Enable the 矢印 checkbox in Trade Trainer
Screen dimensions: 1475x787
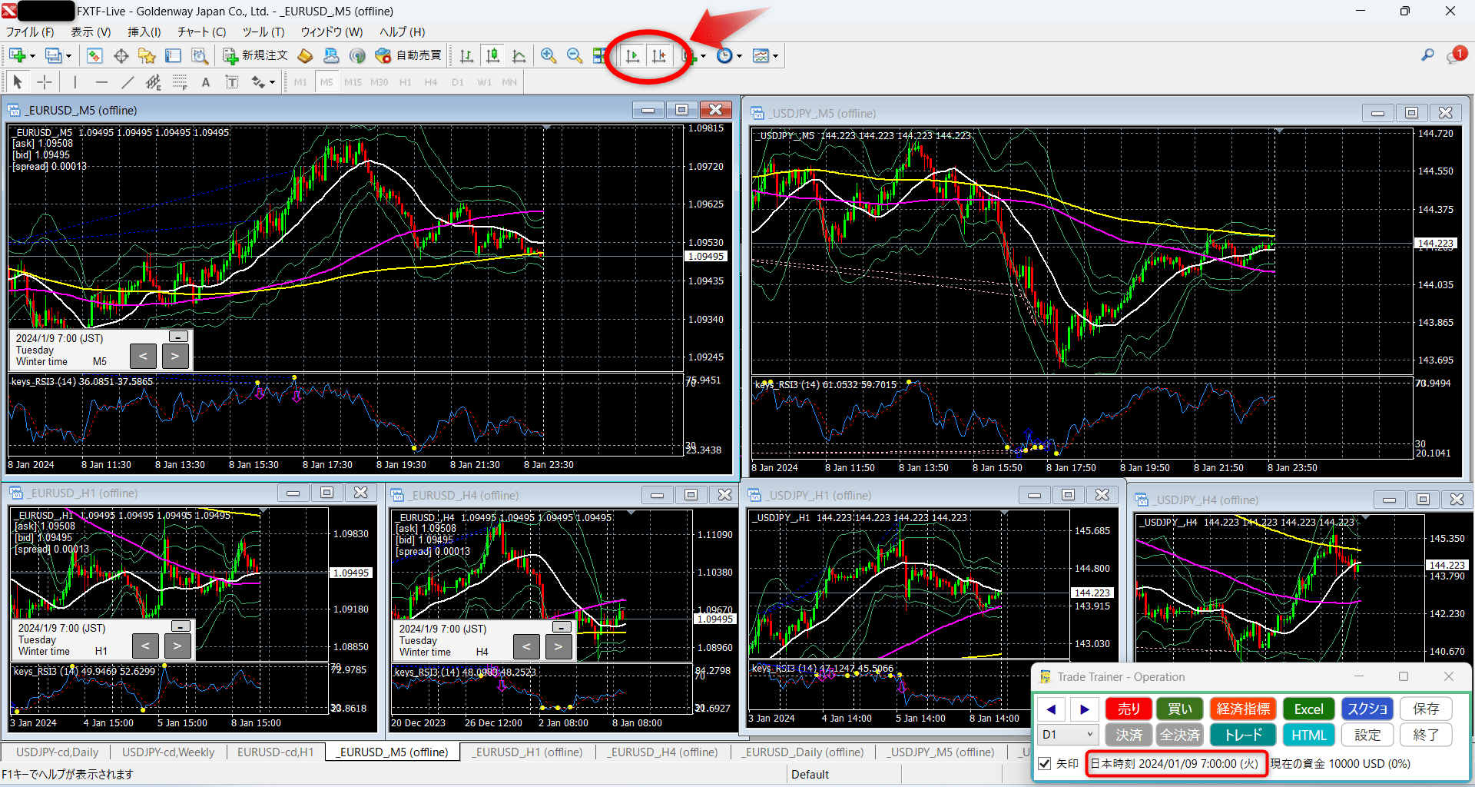click(1045, 763)
